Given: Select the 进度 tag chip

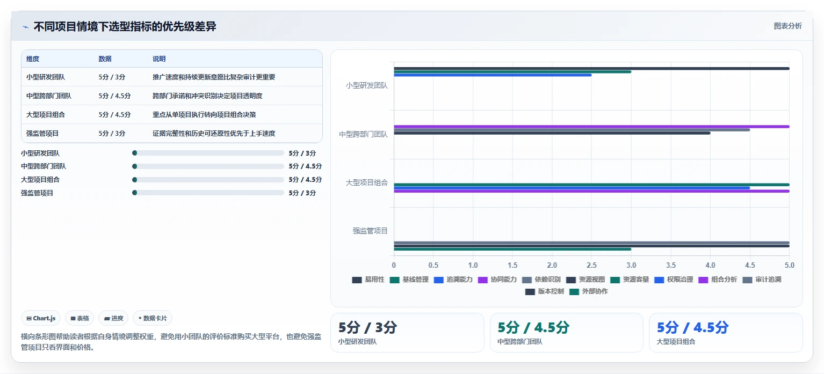Looking at the screenshot, I should click(x=113, y=318).
